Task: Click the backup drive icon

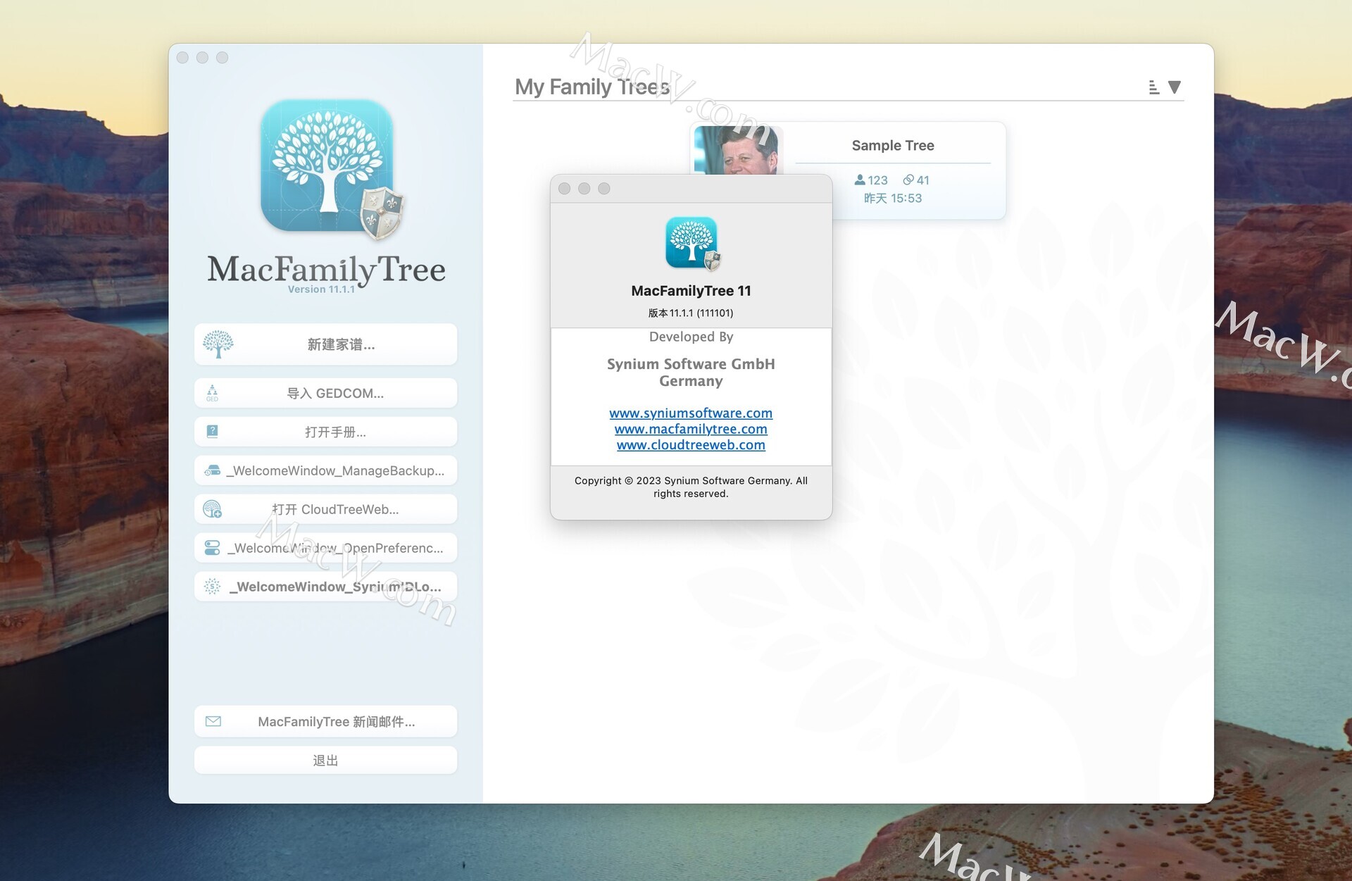Action: point(212,470)
